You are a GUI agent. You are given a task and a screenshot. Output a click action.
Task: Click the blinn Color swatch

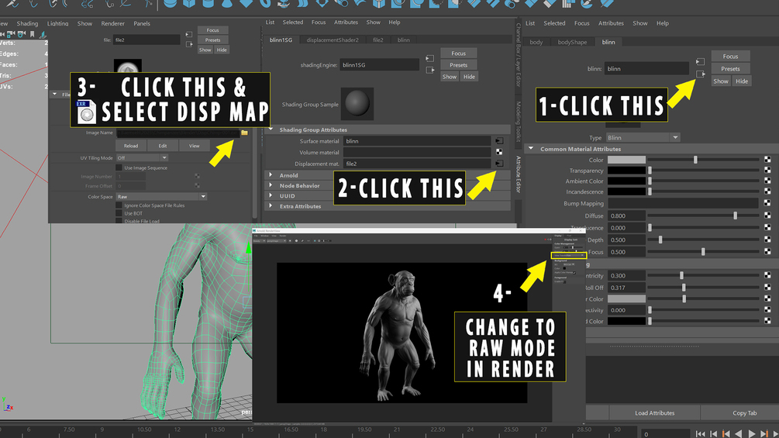tap(626, 160)
